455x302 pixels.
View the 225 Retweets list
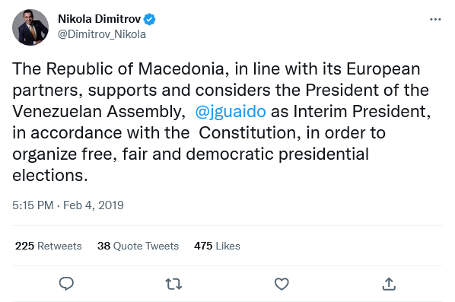pos(49,246)
